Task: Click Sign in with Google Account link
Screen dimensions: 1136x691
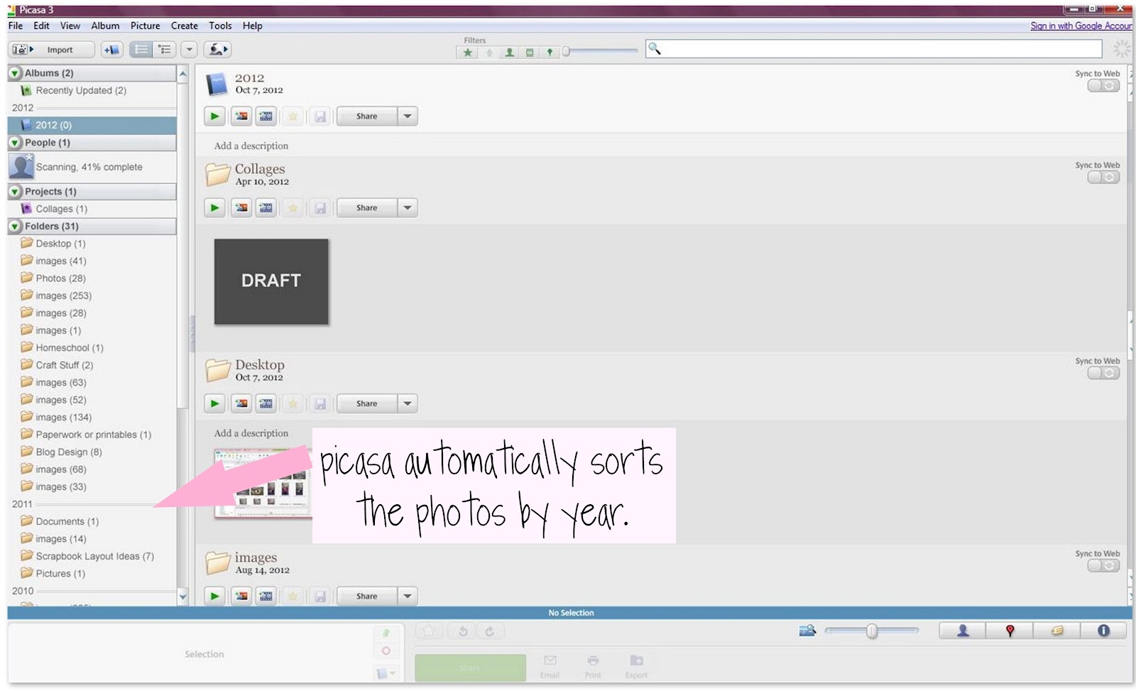Action: coord(1081,26)
